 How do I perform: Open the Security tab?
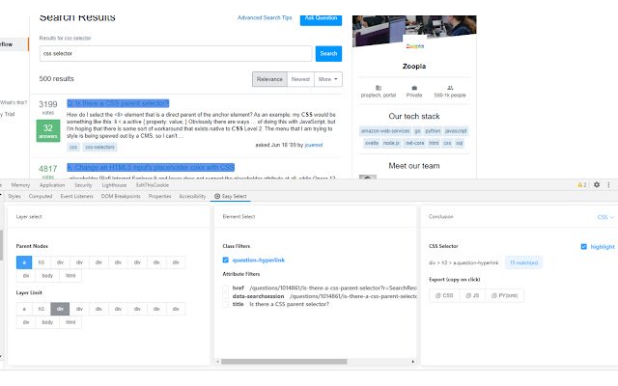point(83,184)
